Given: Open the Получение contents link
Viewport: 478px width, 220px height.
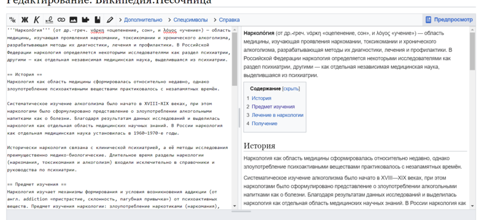Looking at the screenshot, I should click(264, 123).
